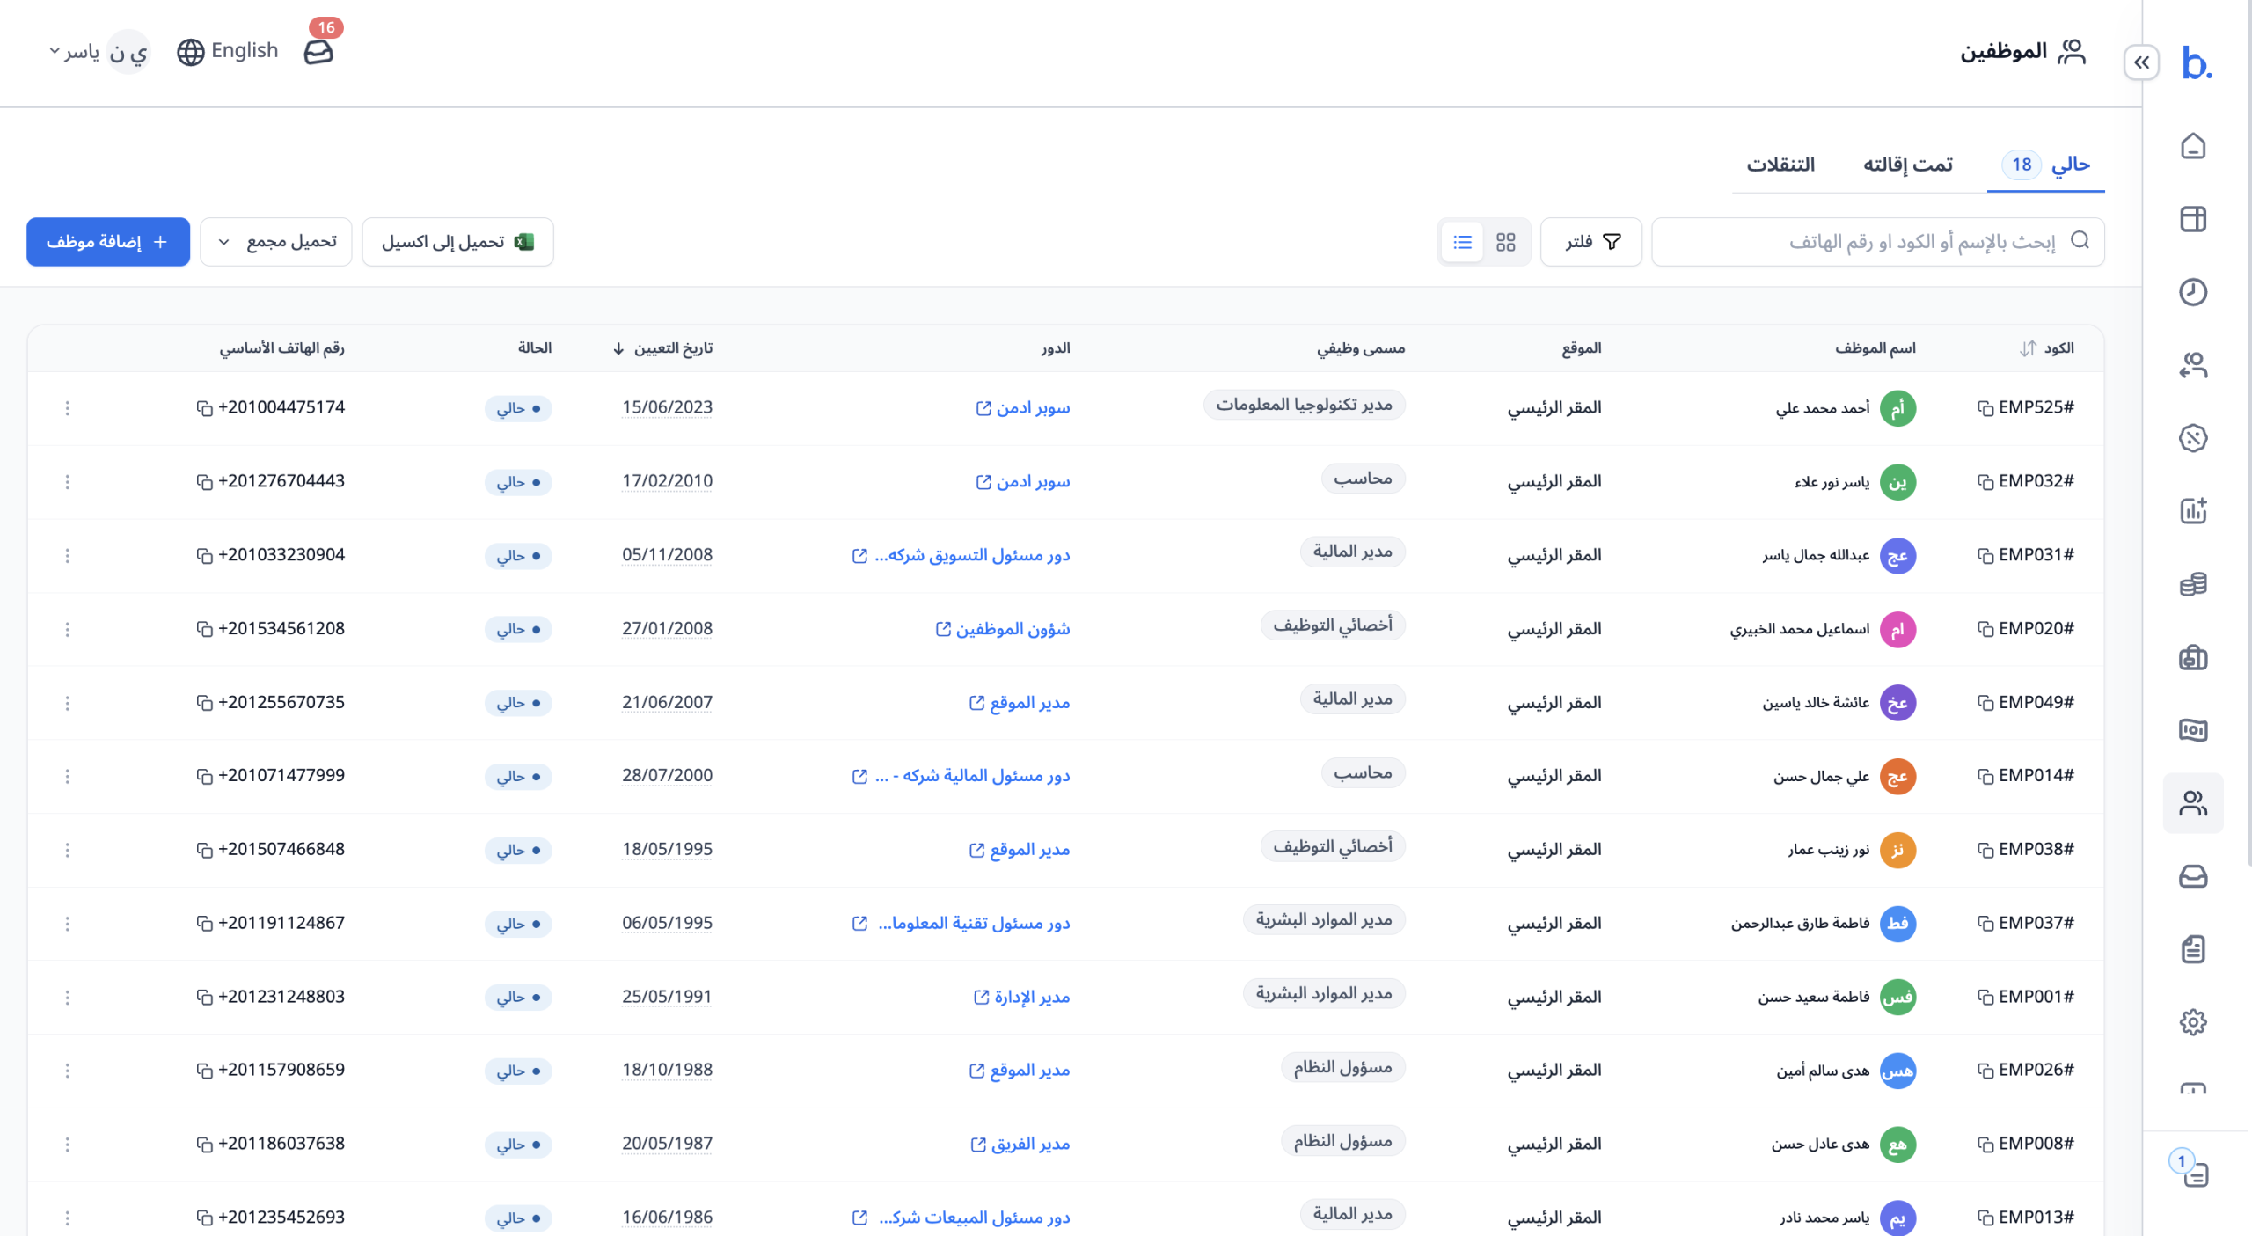Copy employee code EMP525
Image resolution: width=2252 pixels, height=1236 pixels.
point(1985,408)
